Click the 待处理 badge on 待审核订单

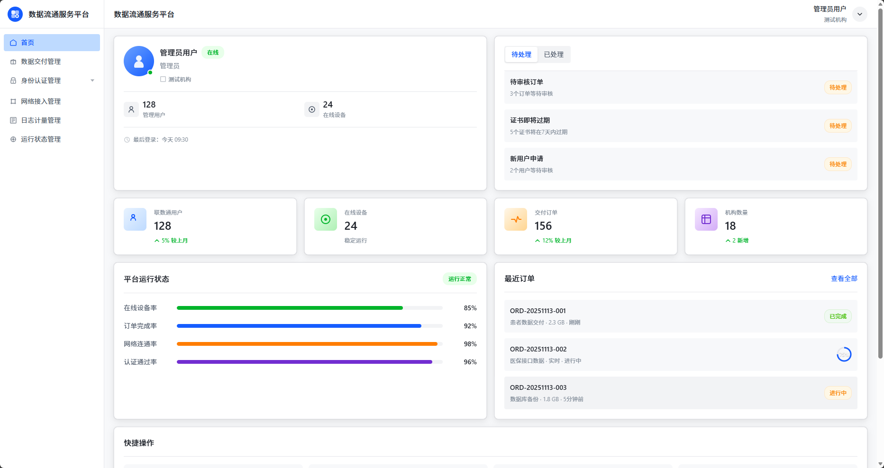click(838, 87)
